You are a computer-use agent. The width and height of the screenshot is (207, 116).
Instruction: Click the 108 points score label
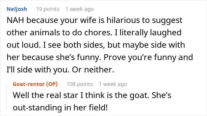(x=80, y=84)
